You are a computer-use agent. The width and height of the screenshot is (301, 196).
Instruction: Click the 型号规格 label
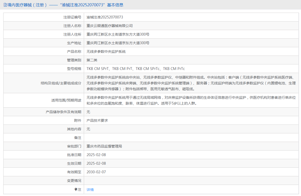(74, 69)
